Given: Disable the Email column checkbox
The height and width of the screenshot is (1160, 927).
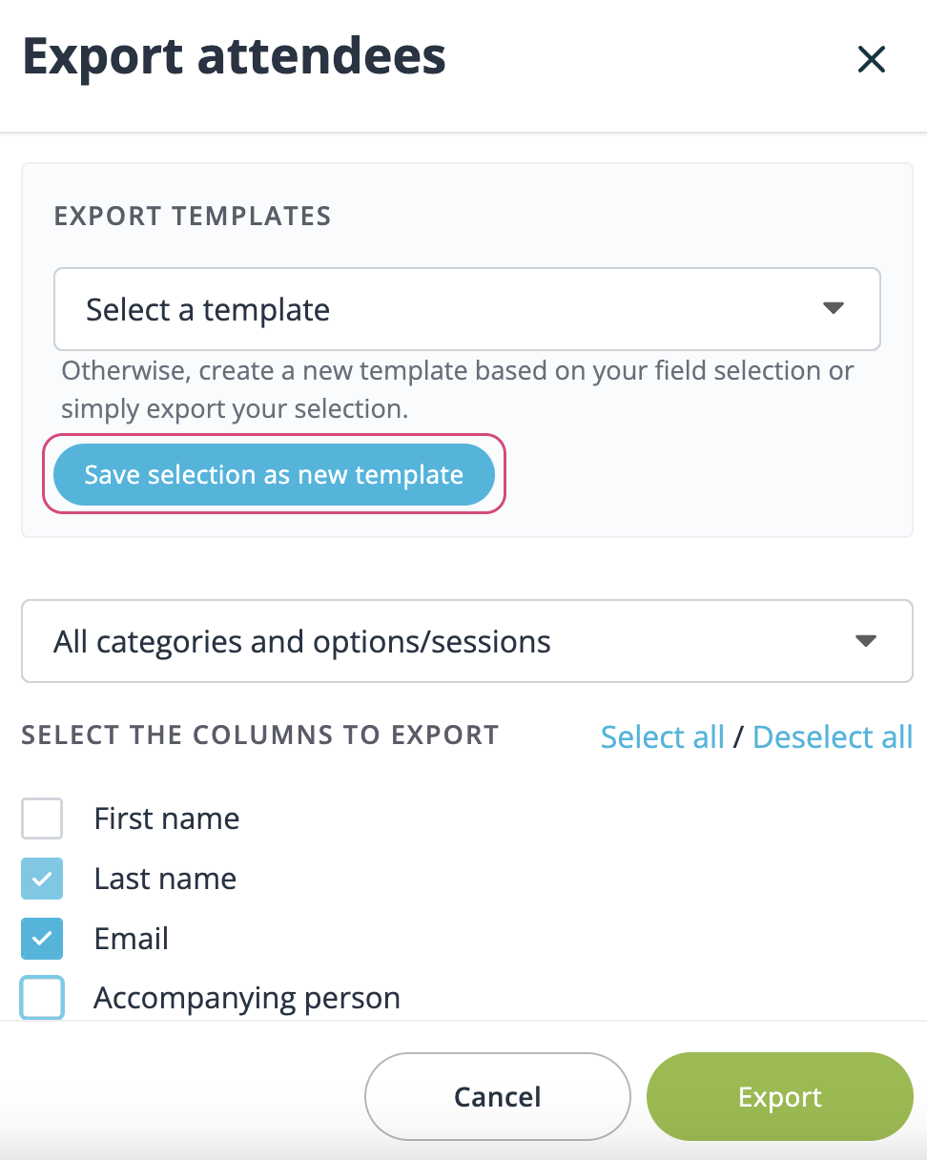Looking at the screenshot, I should click(42, 938).
